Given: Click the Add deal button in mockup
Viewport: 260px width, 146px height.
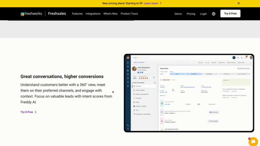Looking at the screenshot, I should click(x=241, y=63).
